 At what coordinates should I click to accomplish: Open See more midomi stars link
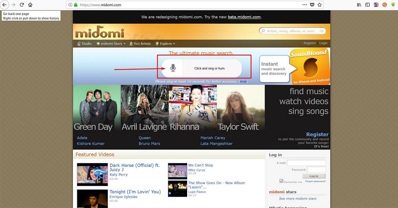[298, 199]
